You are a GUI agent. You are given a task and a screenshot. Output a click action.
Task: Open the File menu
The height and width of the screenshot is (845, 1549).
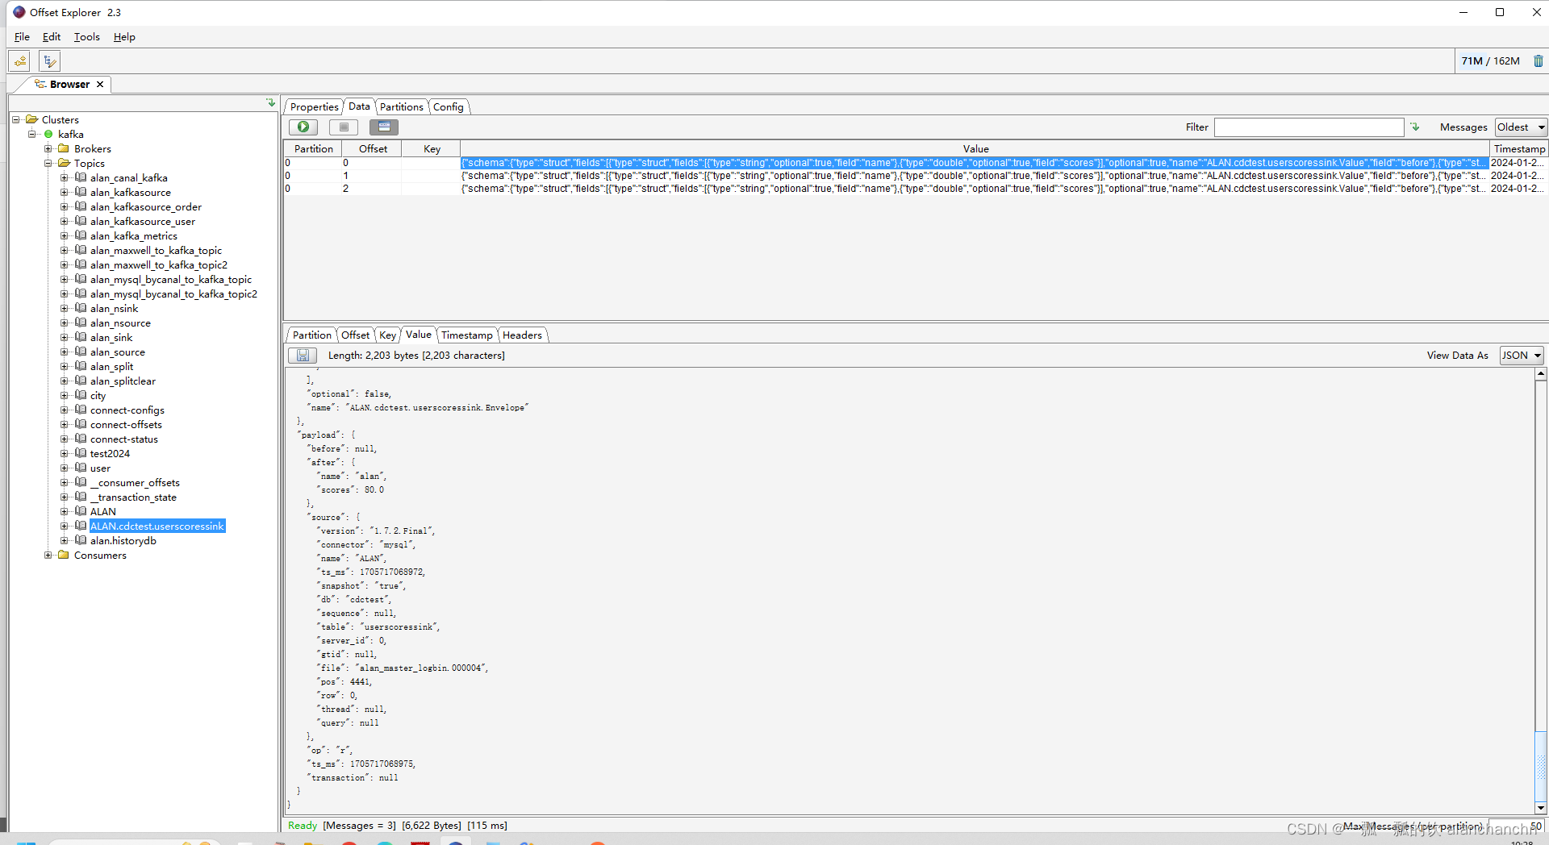point(22,37)
